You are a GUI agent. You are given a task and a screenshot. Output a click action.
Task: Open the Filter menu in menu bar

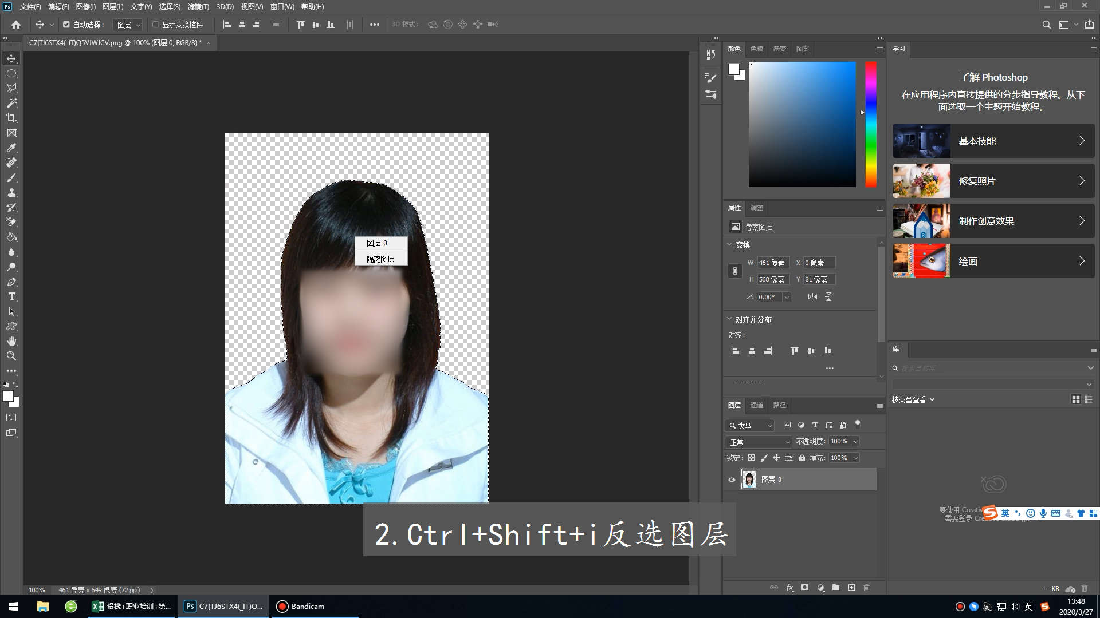pos(198,6)
